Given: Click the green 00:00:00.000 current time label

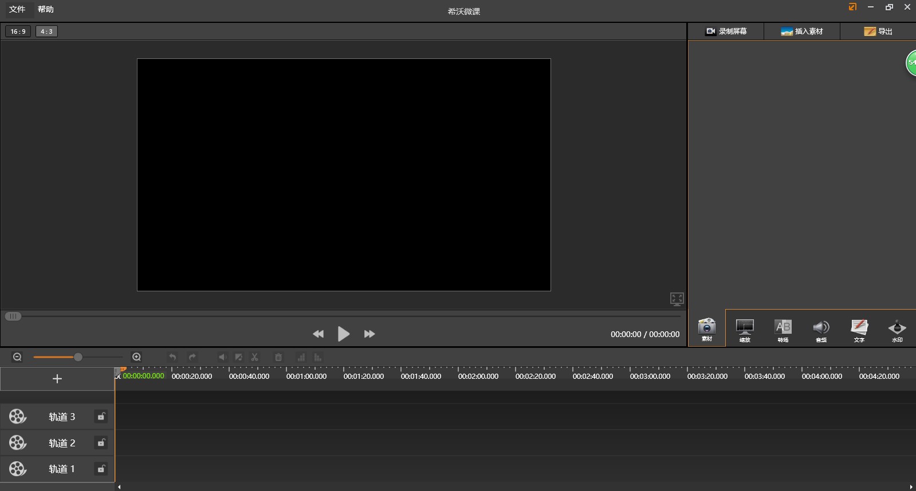Looking at the screenshot, I should (143, 376).
